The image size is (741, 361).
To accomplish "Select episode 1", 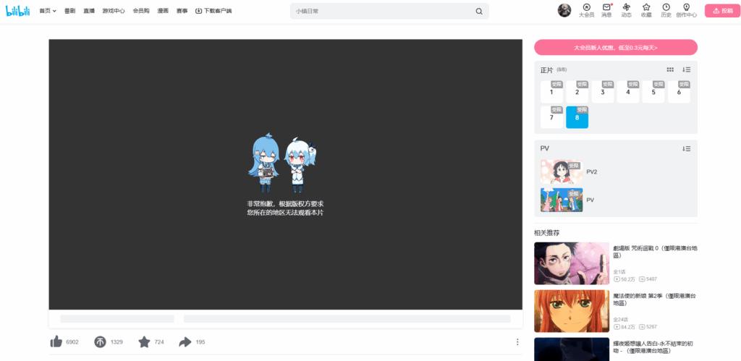I will tap(551, 92).
